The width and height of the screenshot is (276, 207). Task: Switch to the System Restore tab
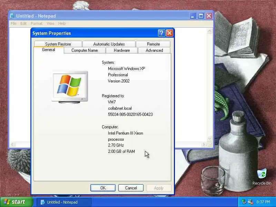point(58,44)
